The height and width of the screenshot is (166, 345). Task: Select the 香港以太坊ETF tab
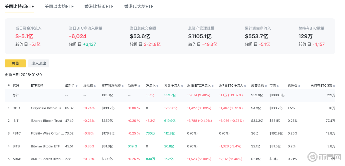point(139,7)
